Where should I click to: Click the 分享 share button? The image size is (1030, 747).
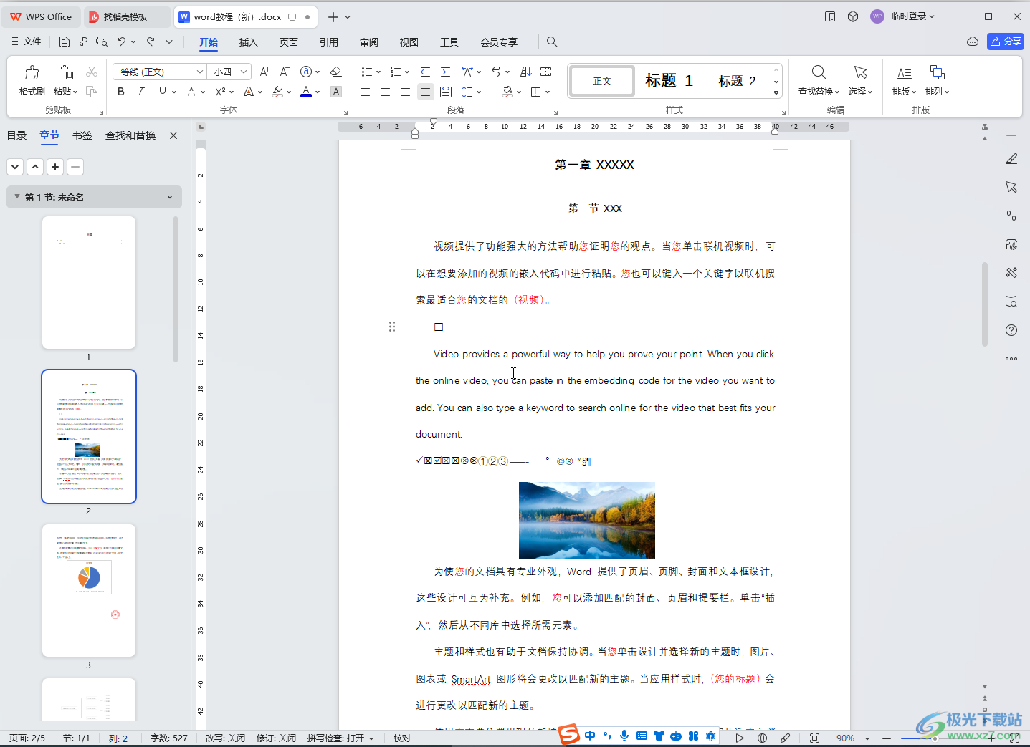tap(1005, 42)
